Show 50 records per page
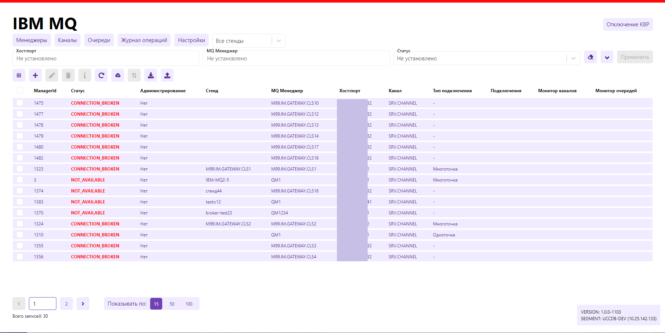This screenshot has width=665, height=333. 172,304
